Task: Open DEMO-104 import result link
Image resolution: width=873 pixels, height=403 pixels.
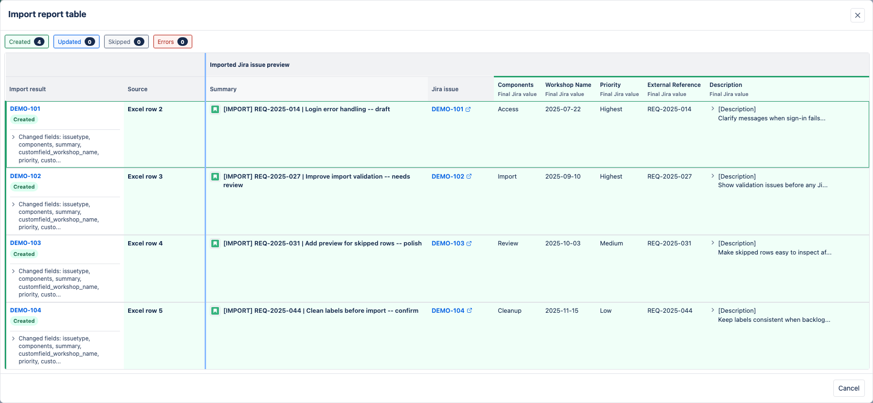Action: pyautogui.click(x=25, y=310)
